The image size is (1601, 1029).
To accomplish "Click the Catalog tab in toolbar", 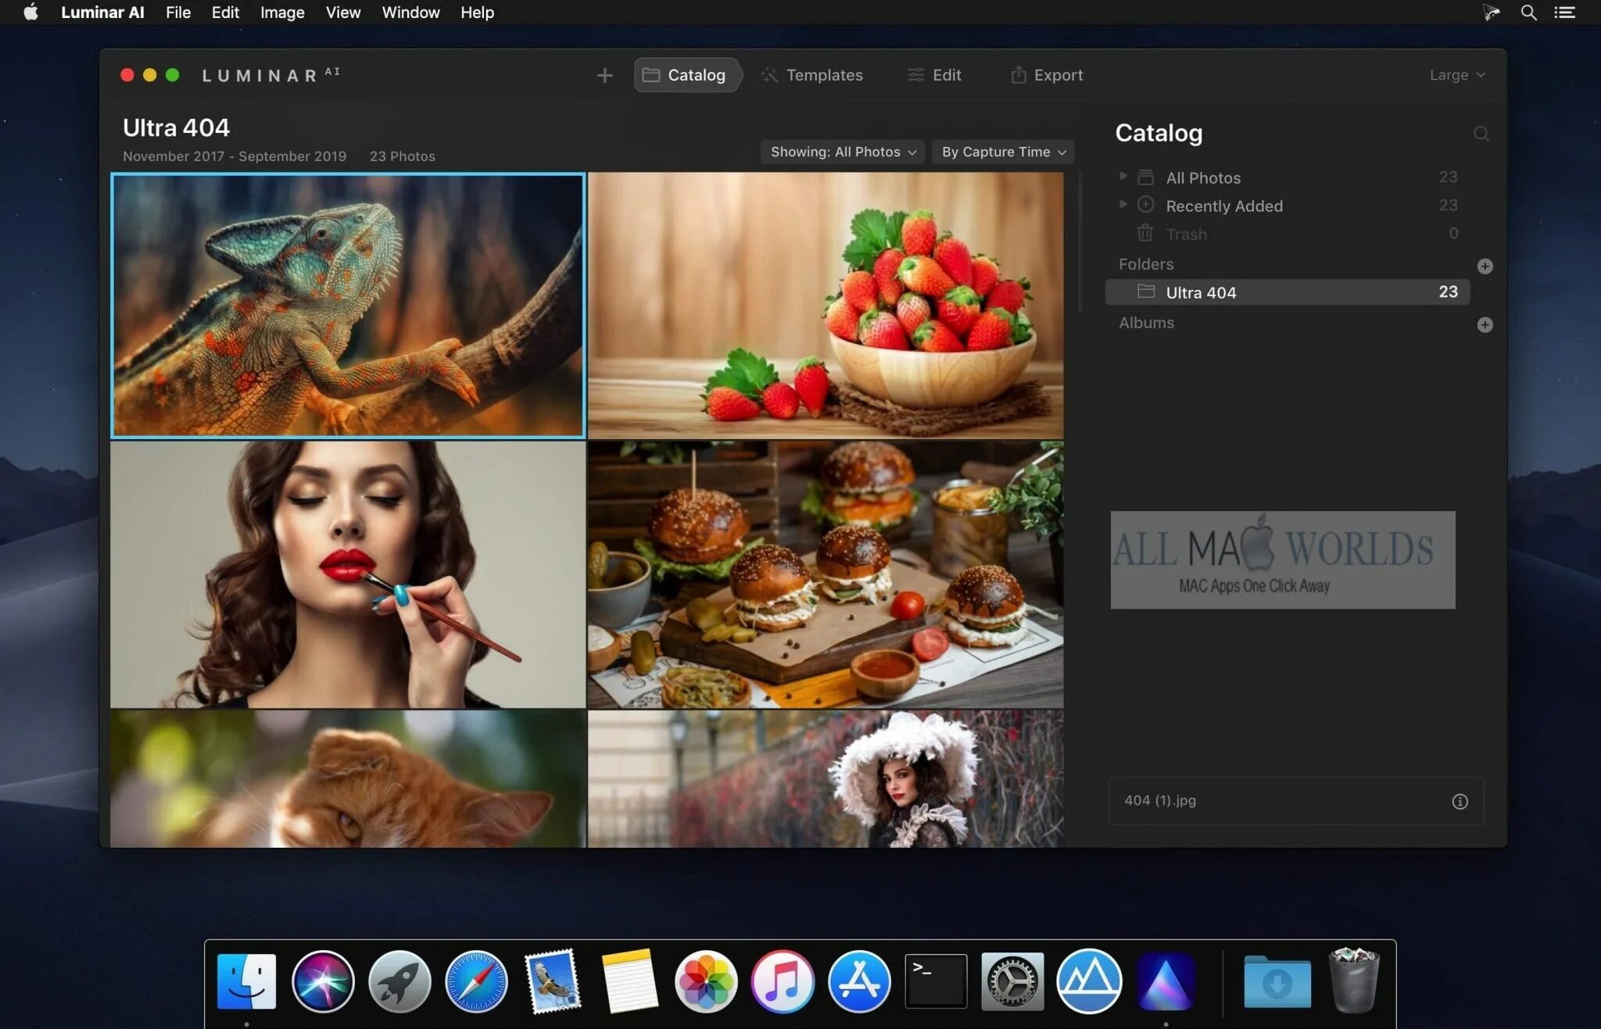I will tap(686, 73).
